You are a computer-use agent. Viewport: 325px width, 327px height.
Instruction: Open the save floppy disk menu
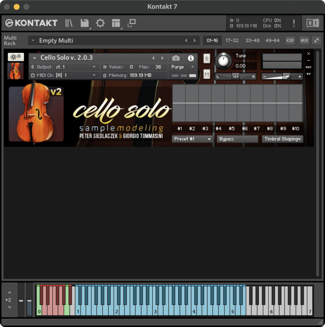click(x=85, y=23)
